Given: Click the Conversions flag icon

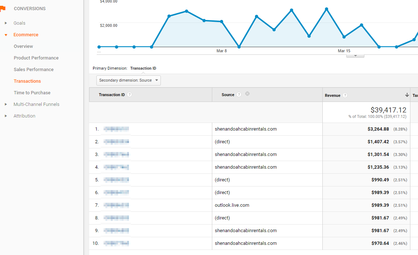Looking at the screenshot, I should (x=3, y=9).
